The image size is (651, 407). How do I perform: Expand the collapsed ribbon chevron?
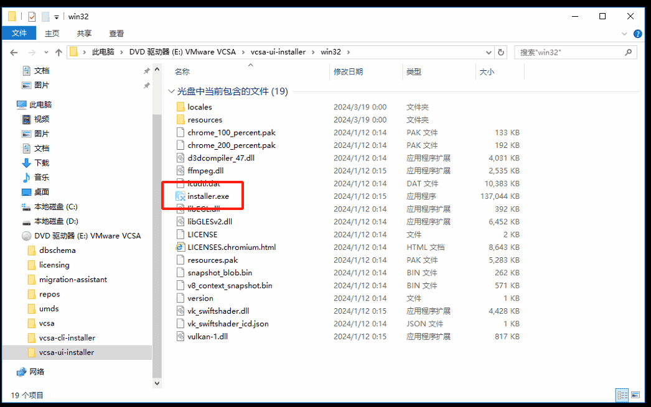[x=624, y=34]
